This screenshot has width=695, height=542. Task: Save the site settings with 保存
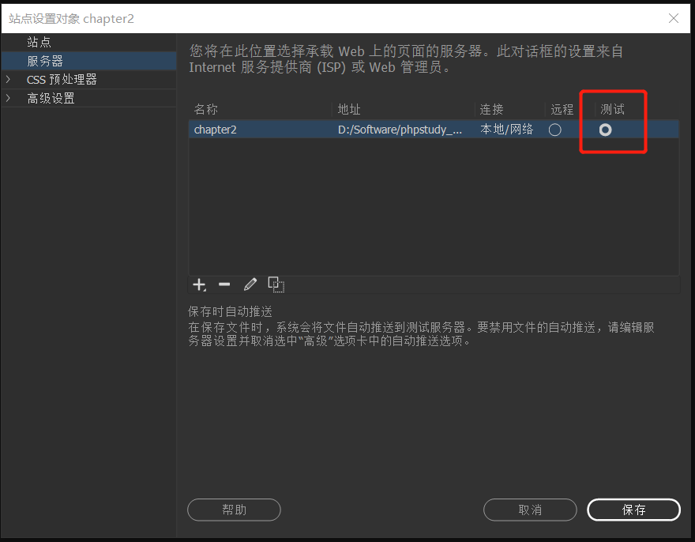coord(633,510)
